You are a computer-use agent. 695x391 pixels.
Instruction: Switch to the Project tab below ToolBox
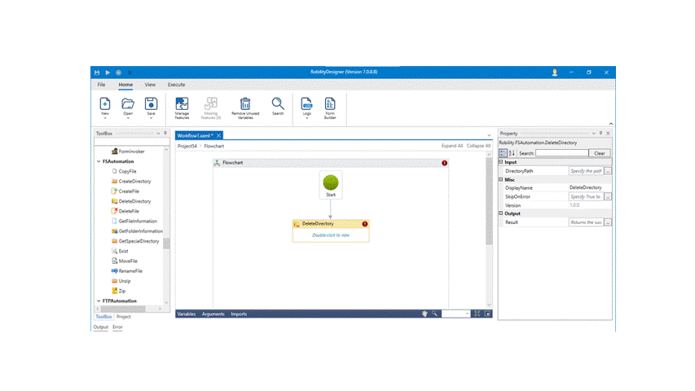123,316
